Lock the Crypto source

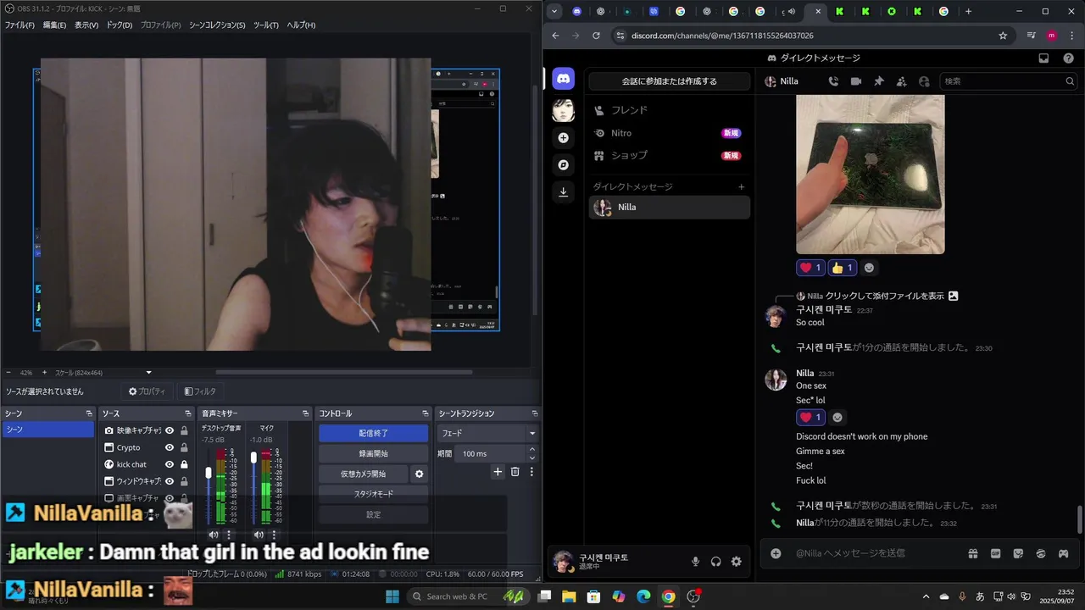point(184,447)
